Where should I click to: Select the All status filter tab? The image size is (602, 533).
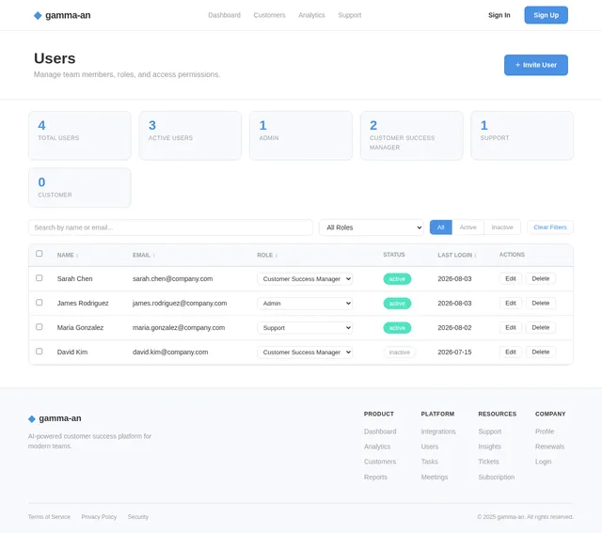[x=441, y=227]
